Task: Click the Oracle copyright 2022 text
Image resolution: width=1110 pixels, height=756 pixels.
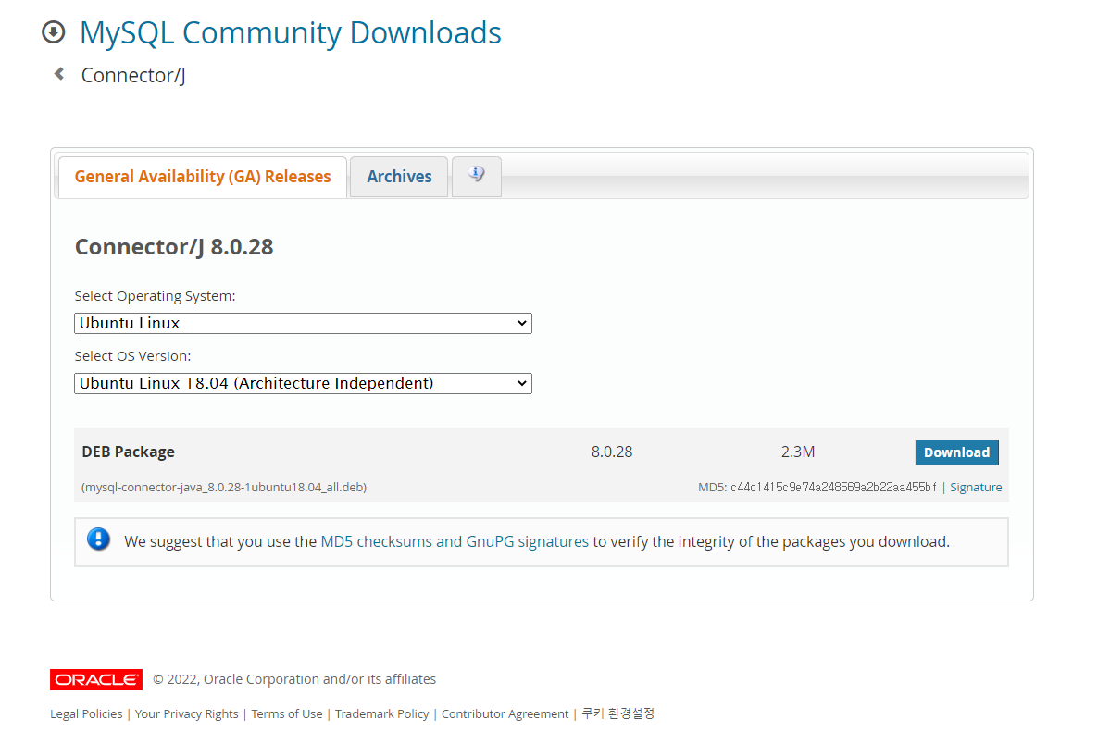Action: point(294,679)
